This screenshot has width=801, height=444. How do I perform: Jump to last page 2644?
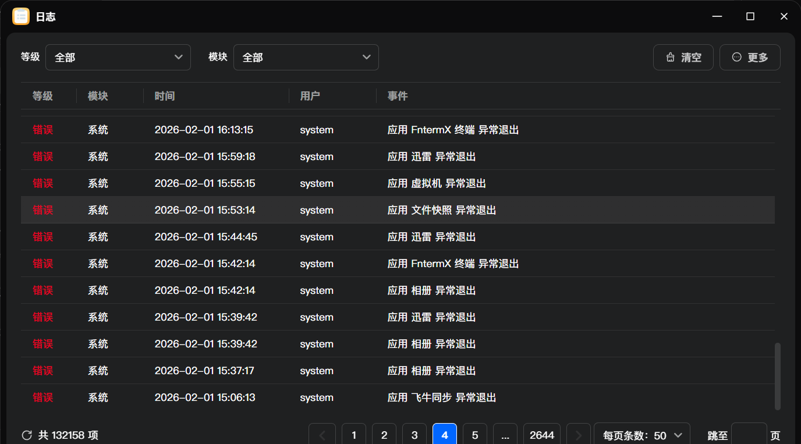542,435
